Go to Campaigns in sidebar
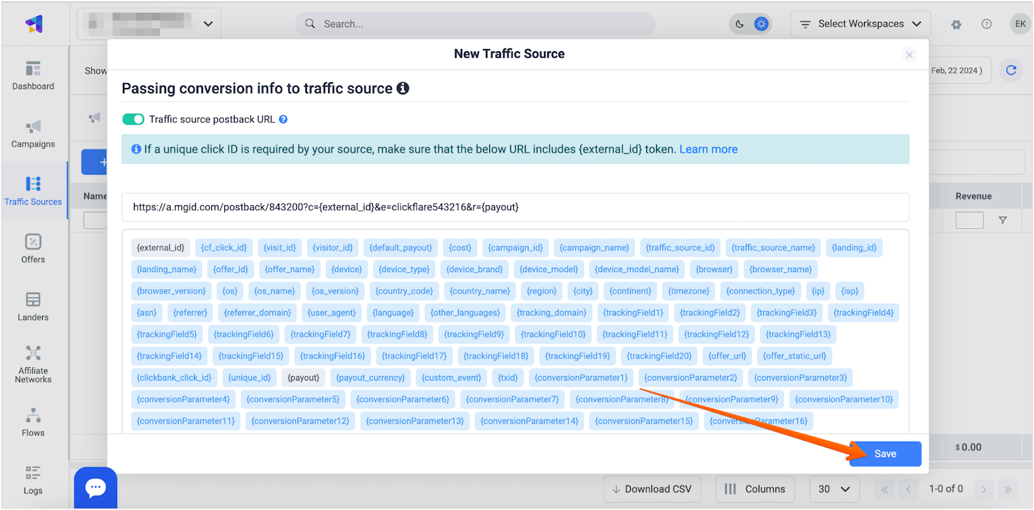Image resolution: width=1034 pixels, height=510 pixels. point(33,133)
